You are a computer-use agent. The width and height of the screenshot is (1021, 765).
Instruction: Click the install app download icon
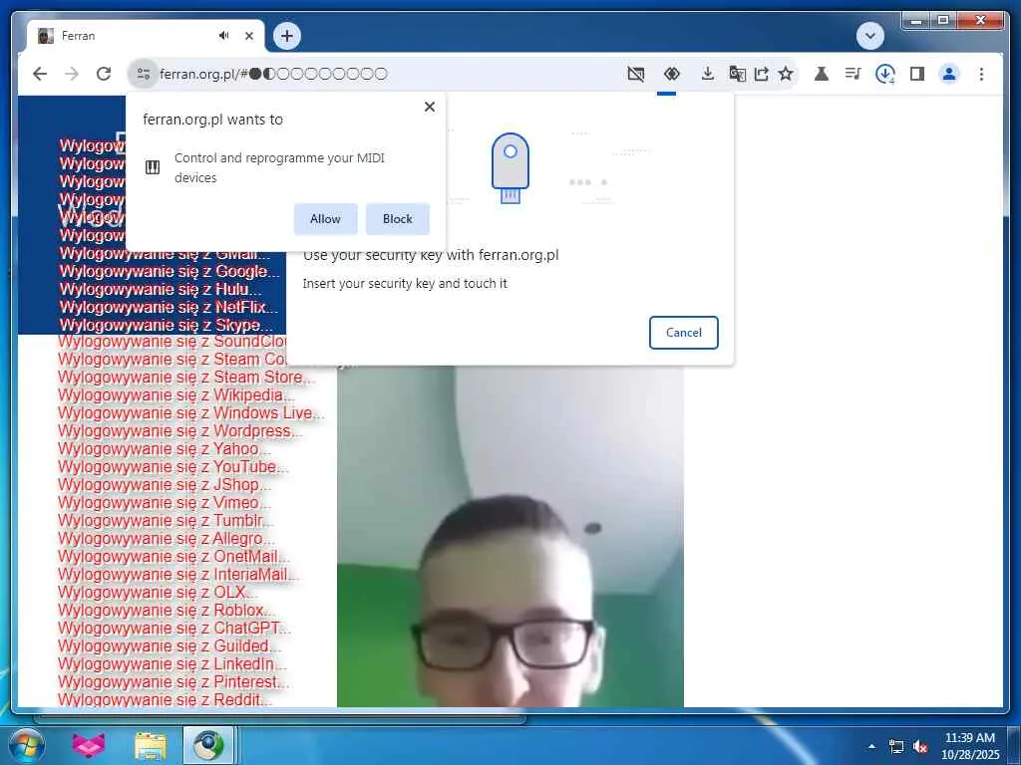pyautogui.click(x=708, y=74)
